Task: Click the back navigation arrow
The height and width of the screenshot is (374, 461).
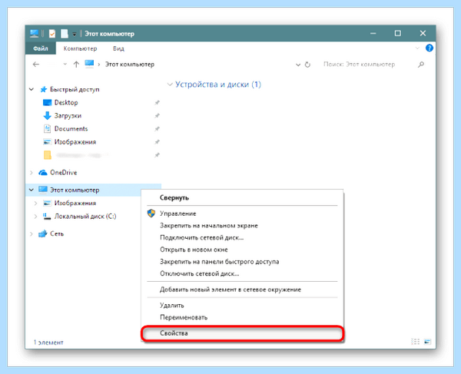Action: point(36,65)
